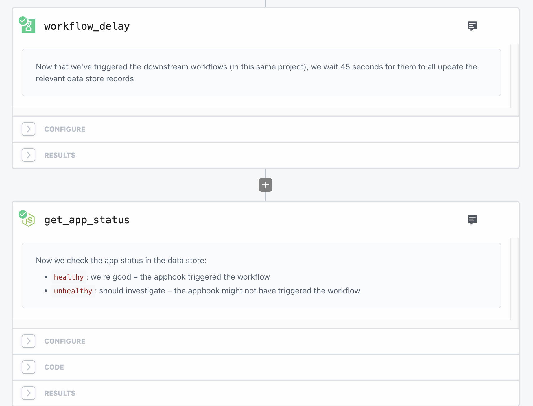Click the CODE section label text
Image resolution: width=533 pixels, height=406 pixels.
pos(54,367)
